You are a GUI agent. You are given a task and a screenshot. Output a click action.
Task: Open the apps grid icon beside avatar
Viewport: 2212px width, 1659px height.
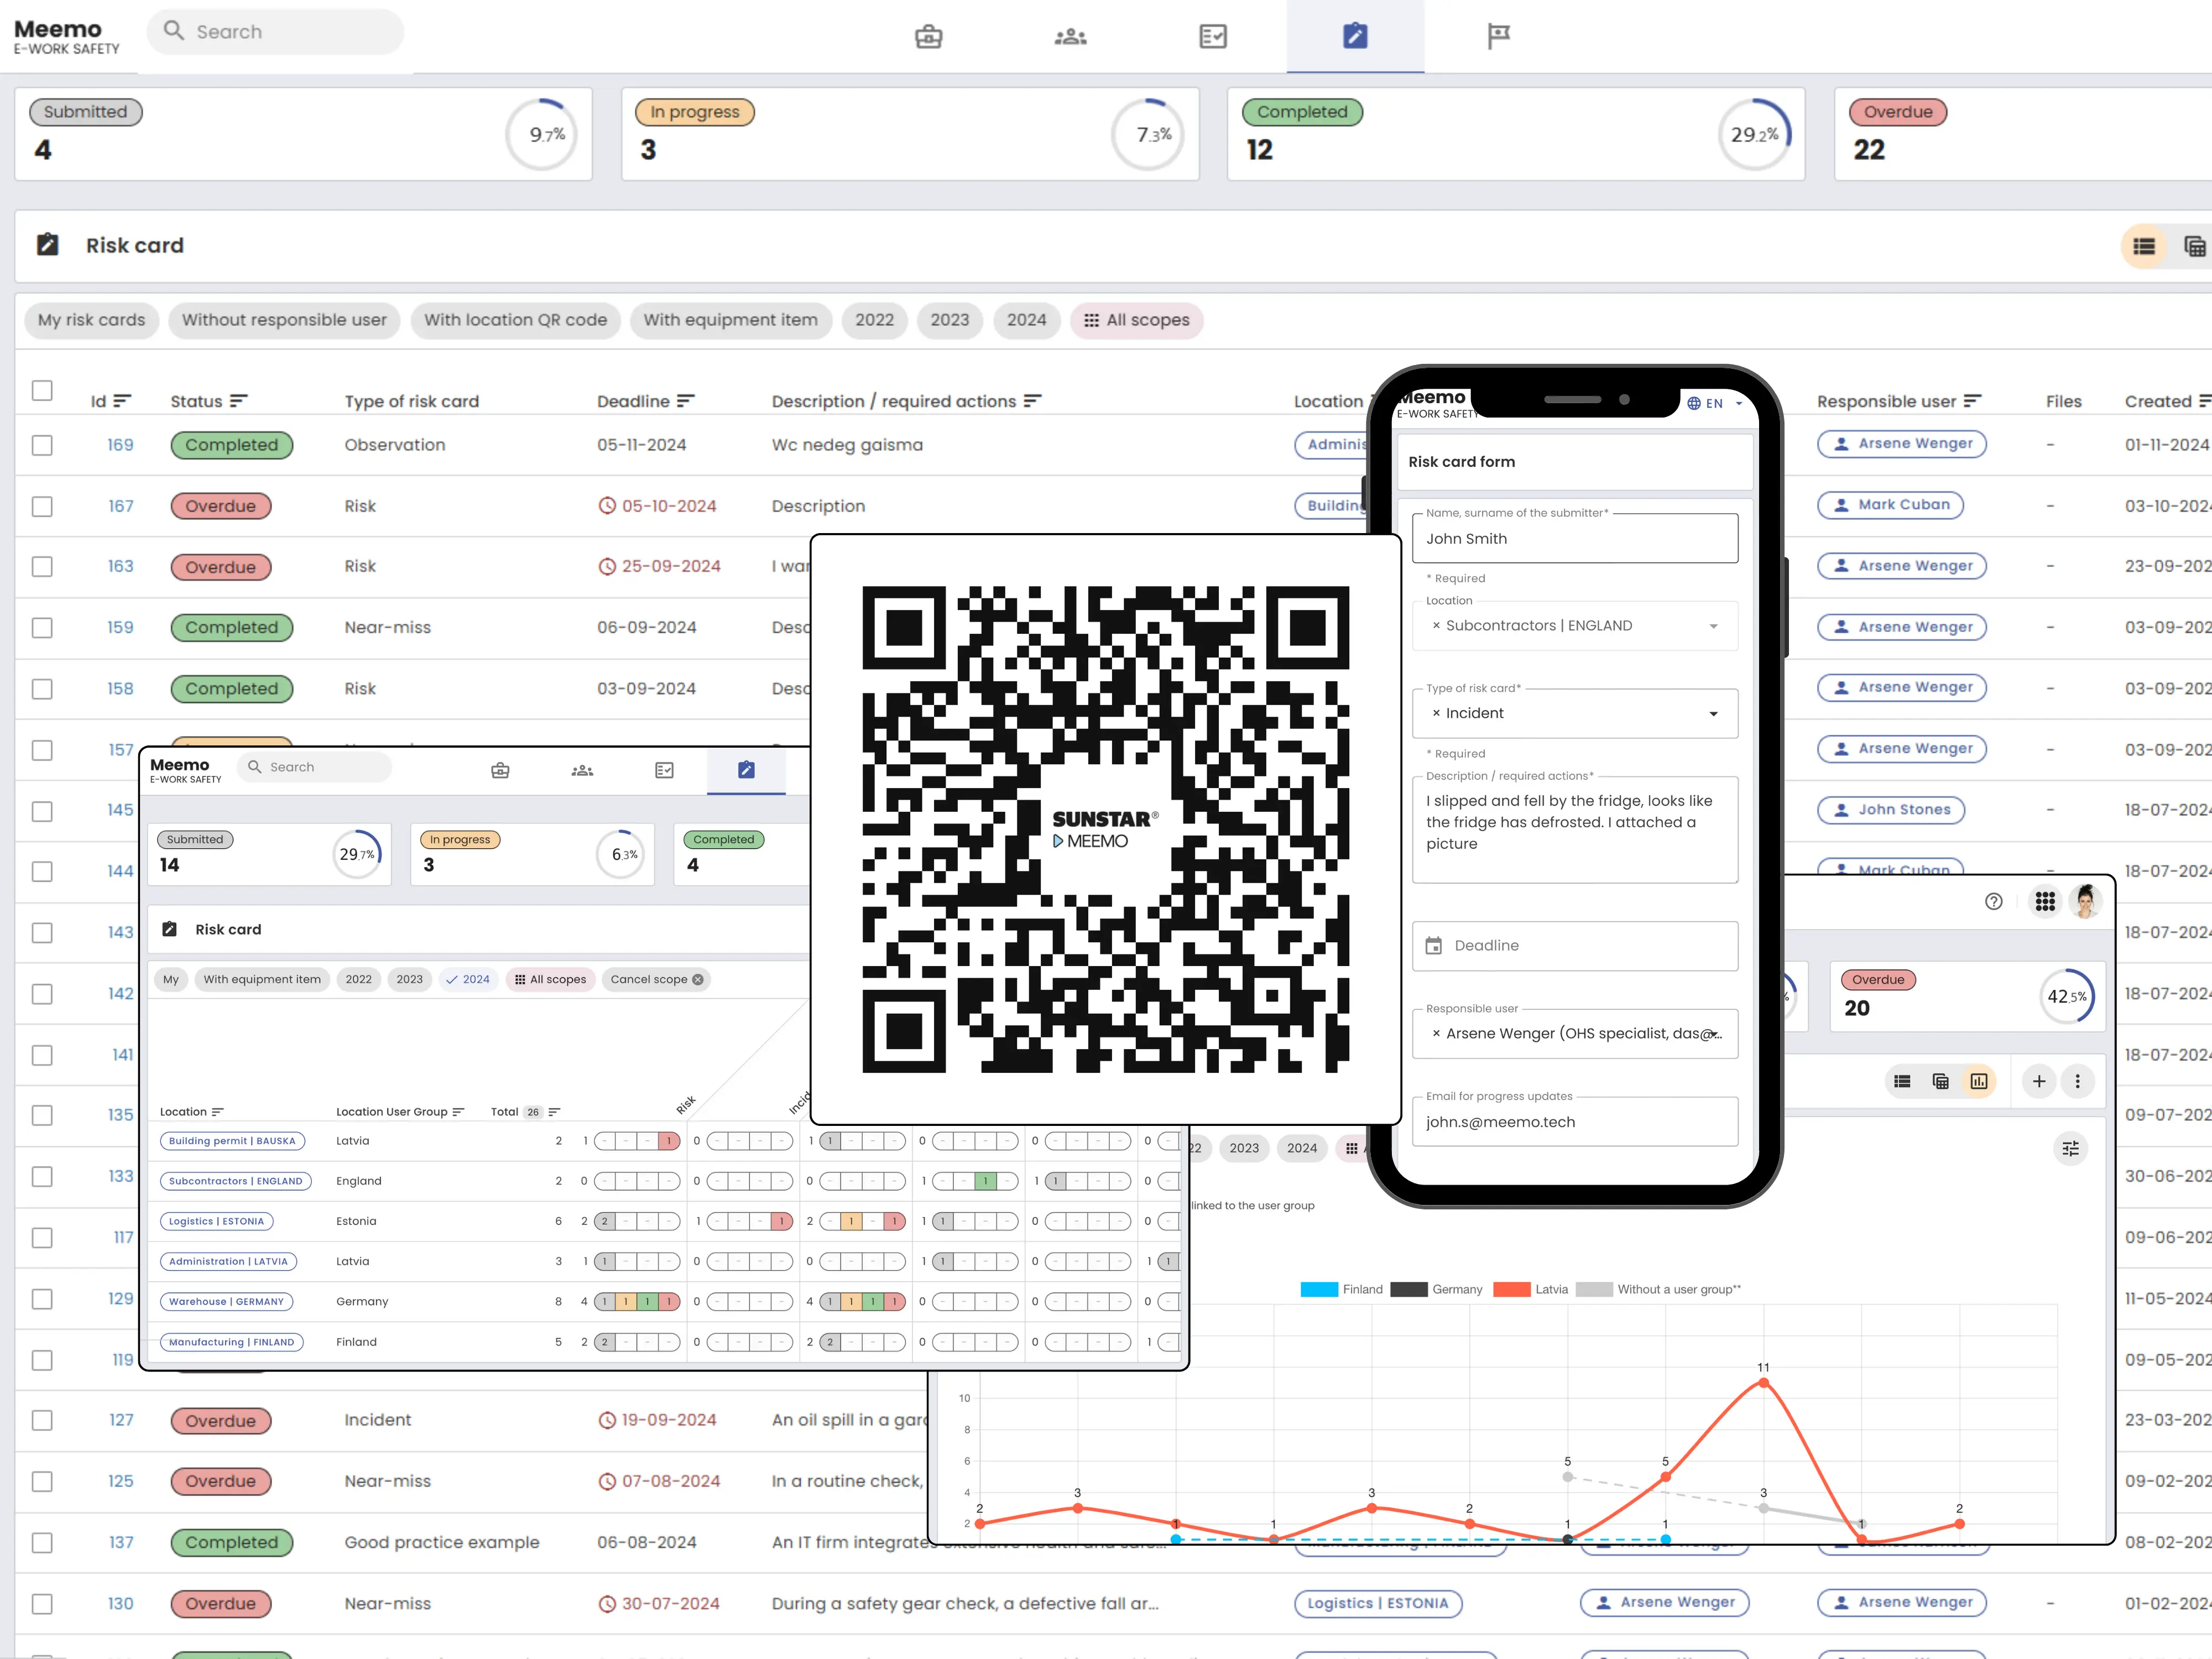click(2044, 901)
